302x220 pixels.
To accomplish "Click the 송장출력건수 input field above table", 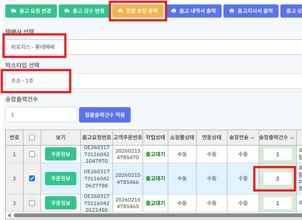I will tap(41, 115).
